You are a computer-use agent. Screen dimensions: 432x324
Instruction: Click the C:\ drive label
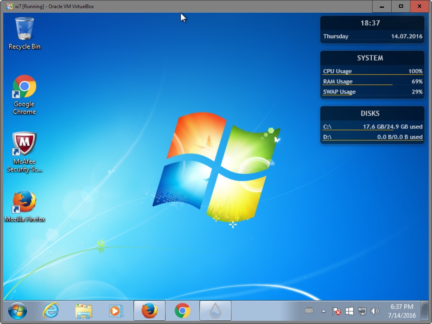coord(327,126)
